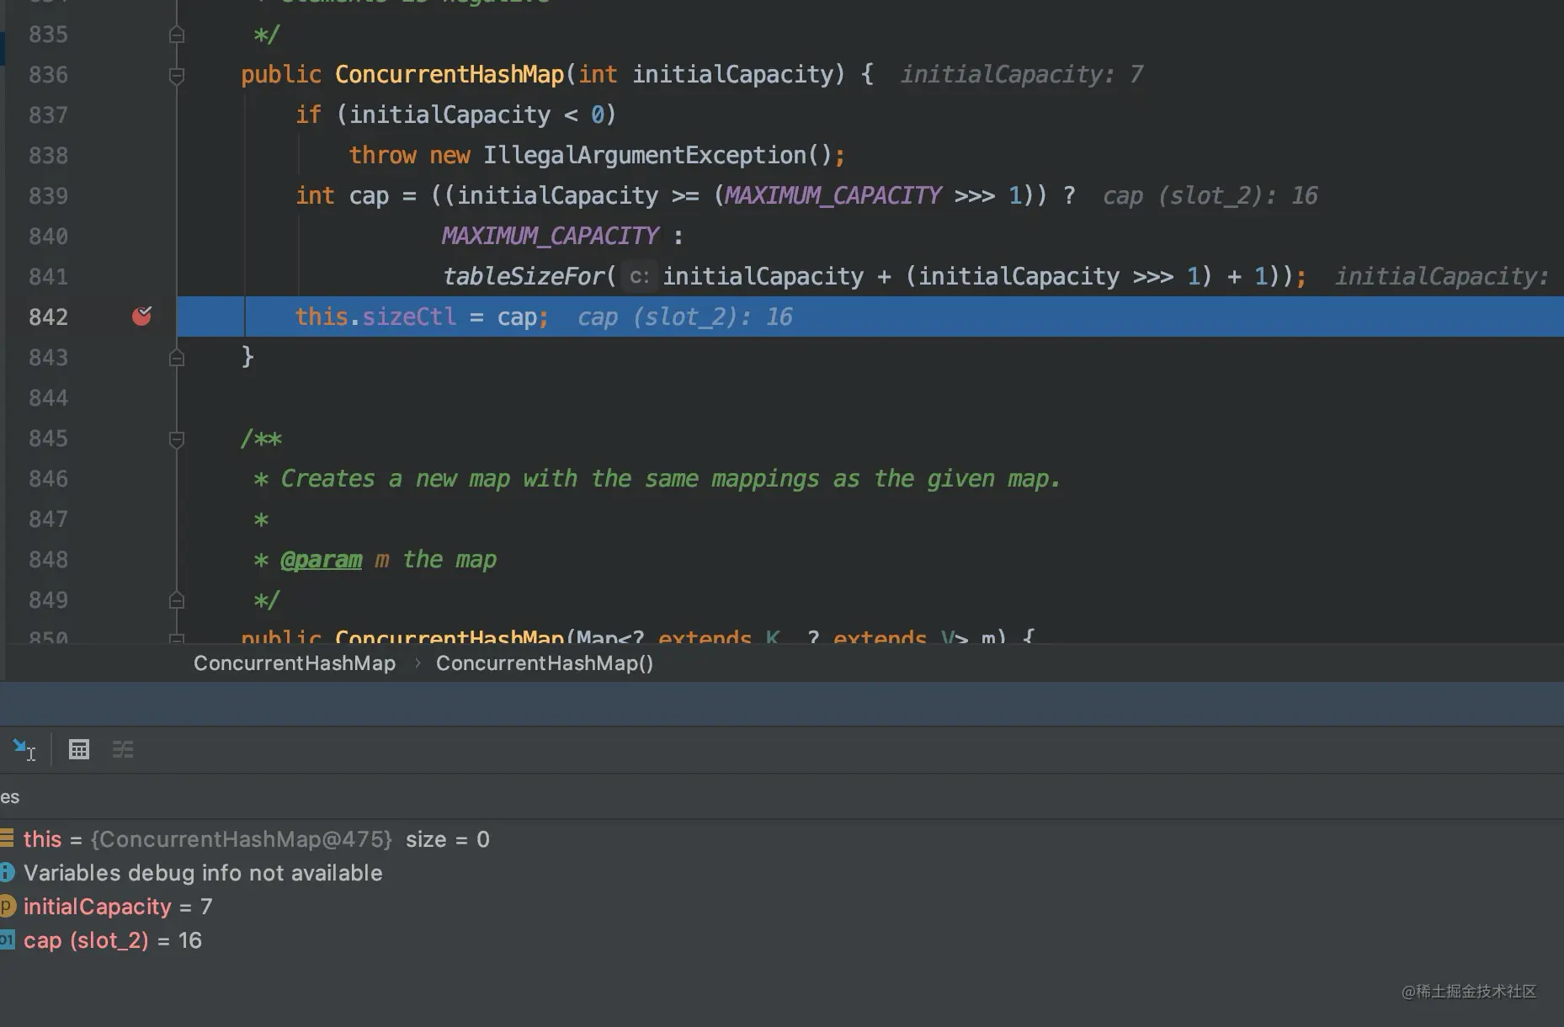Click inline hint 'initialCapacity: 7' on line 836
Screen dimensions: 1564x1027
coord(1022,74)
